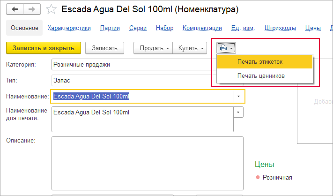The width and height of the screenshot is (333, 196).
Task: Open the Цены tab link
Action: point(313,28)
